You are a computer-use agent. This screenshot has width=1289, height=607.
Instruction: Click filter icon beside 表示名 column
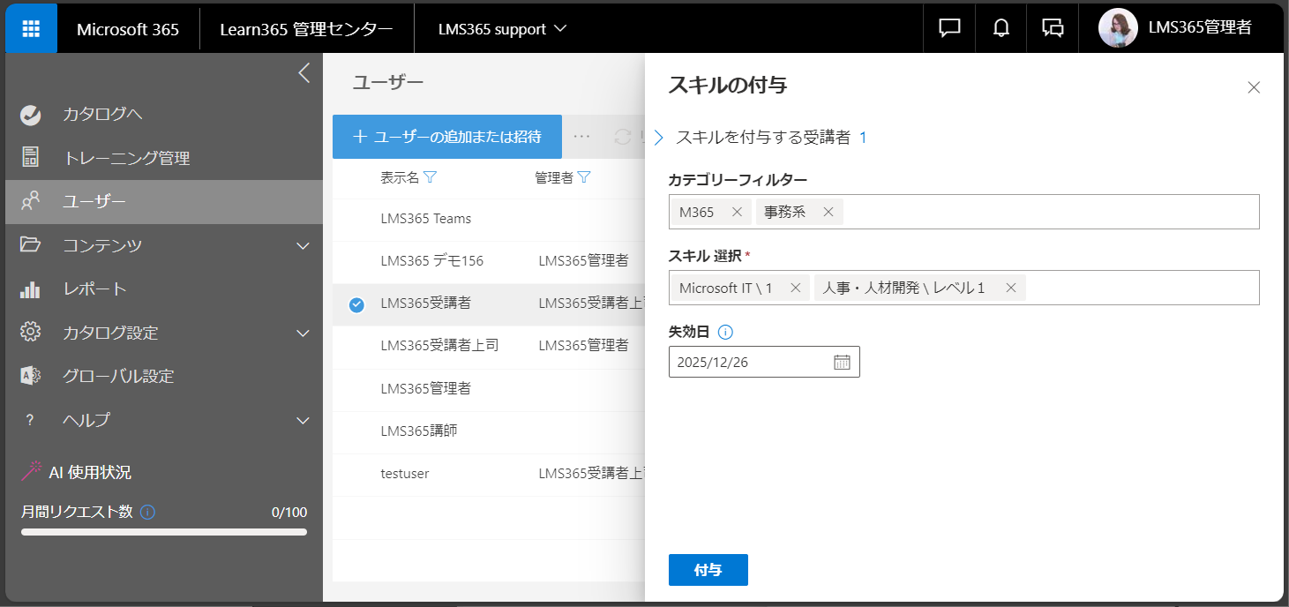(x=430, y=177)
